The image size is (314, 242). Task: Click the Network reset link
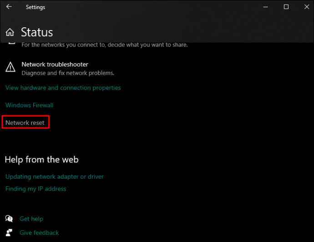pos(25,123)
